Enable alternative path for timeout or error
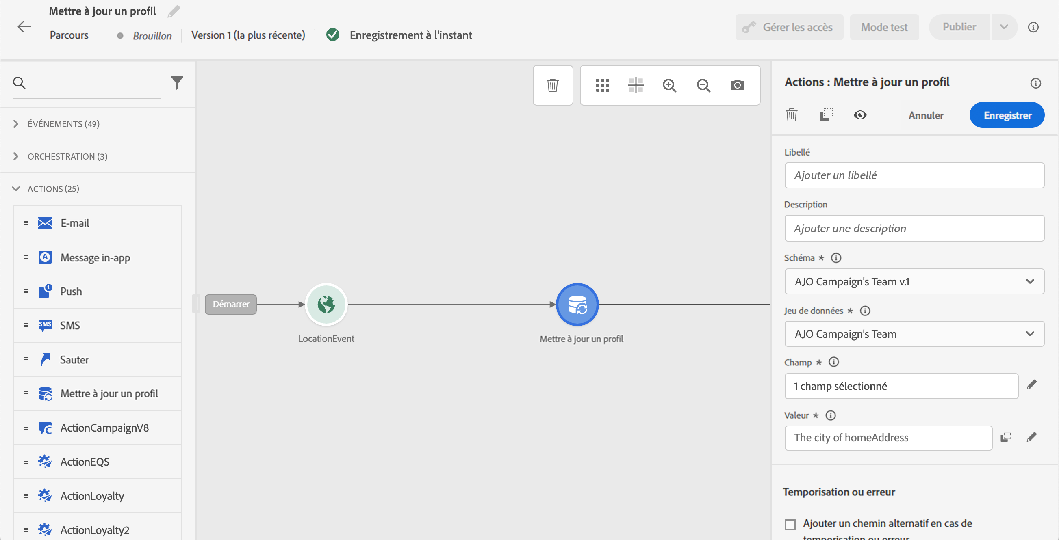1059x540 pixels. click(790, 524)
